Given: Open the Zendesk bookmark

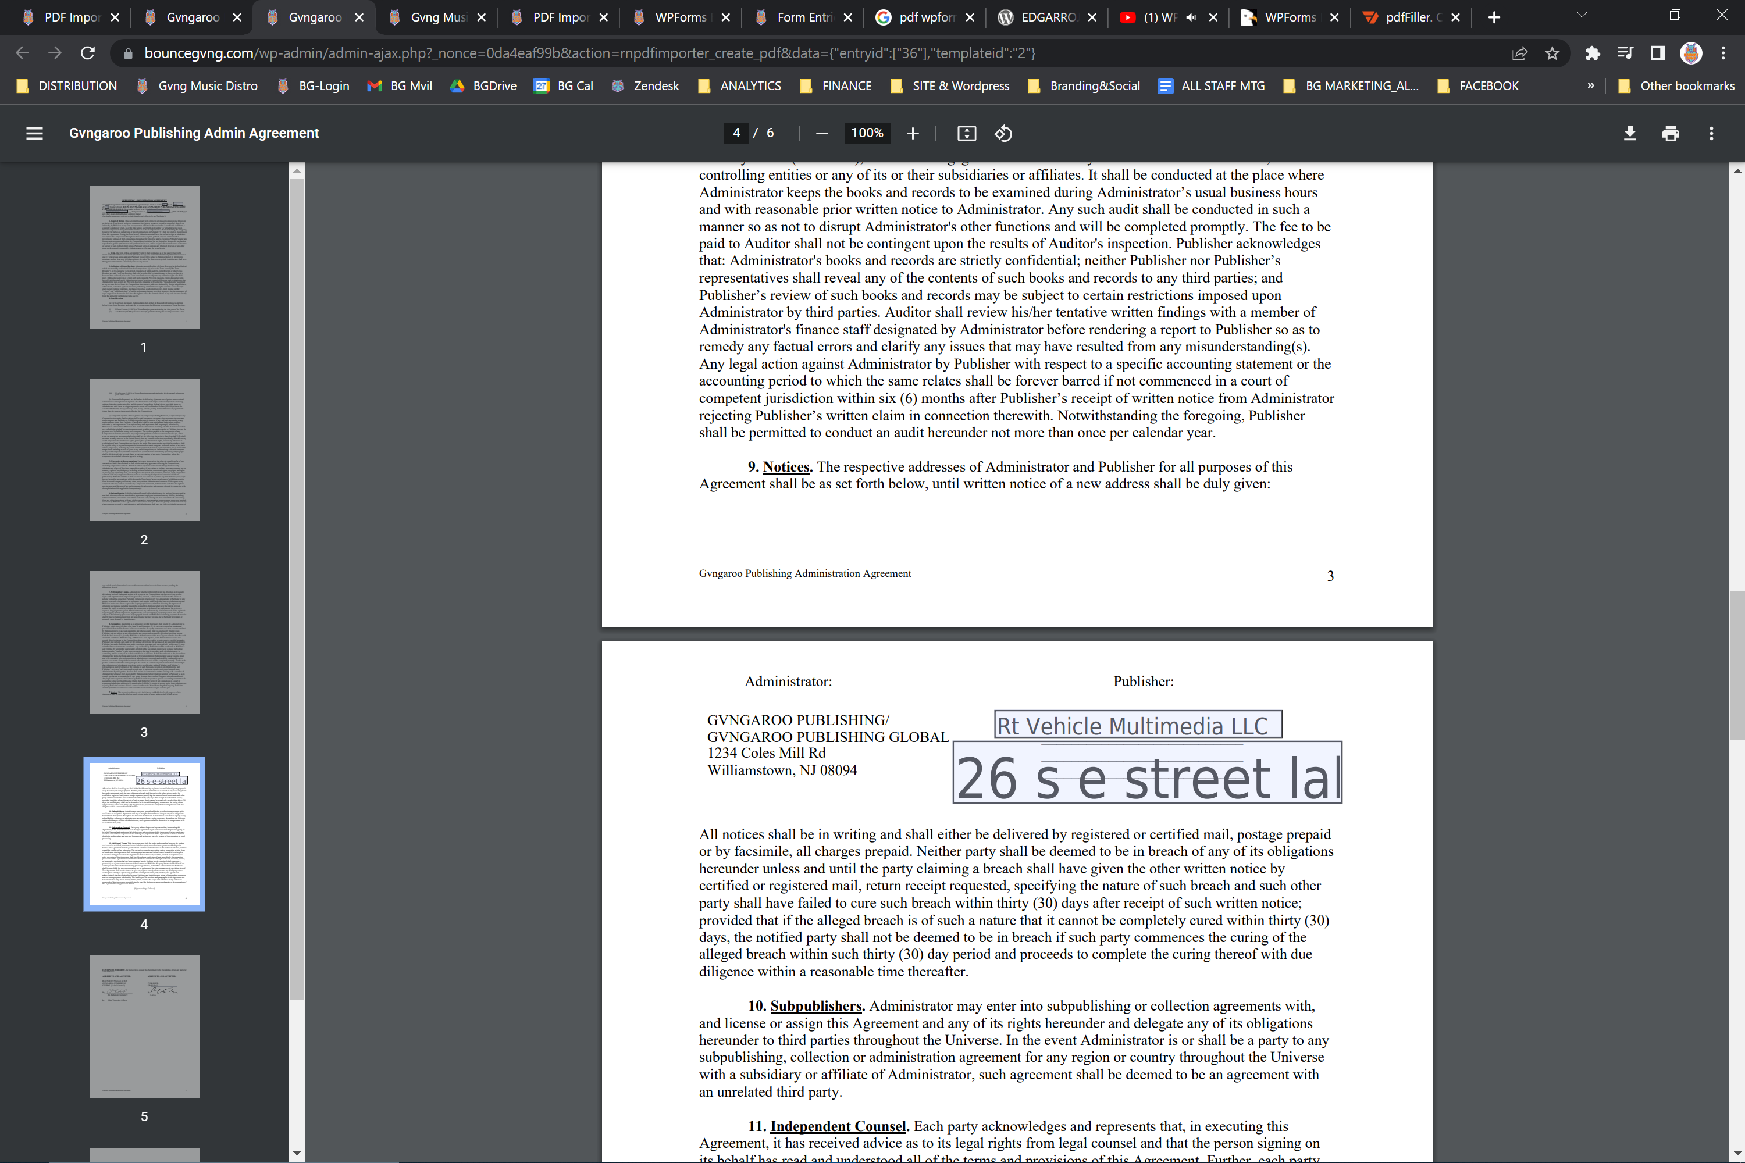Looking at the screenshot, I should (x=644, y=86).
